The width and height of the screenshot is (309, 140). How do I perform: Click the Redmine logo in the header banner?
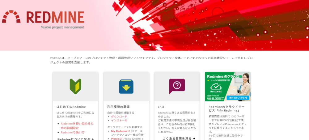tap(43, 20)
